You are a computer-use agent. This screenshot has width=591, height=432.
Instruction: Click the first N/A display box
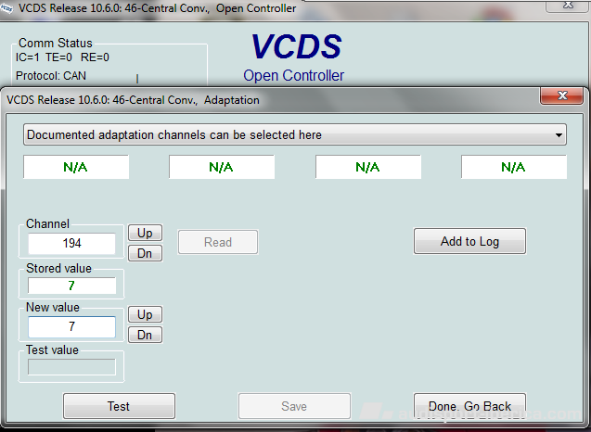tap(76, 167)
